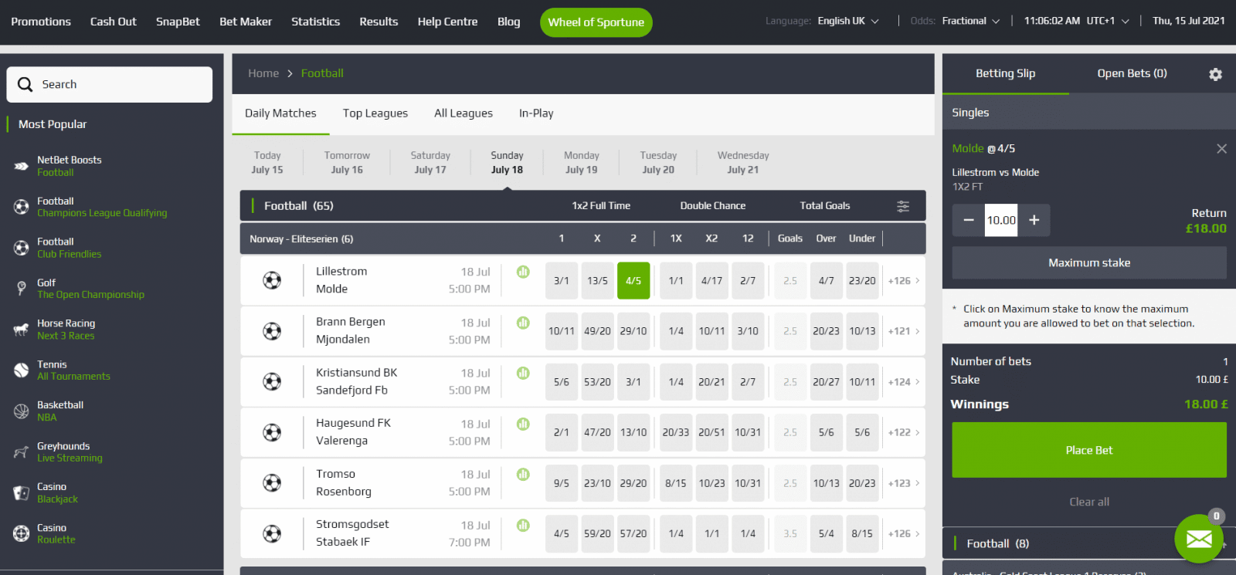
Task: Click the Greyhounds sidebar icon
Action: pos(22,452)
